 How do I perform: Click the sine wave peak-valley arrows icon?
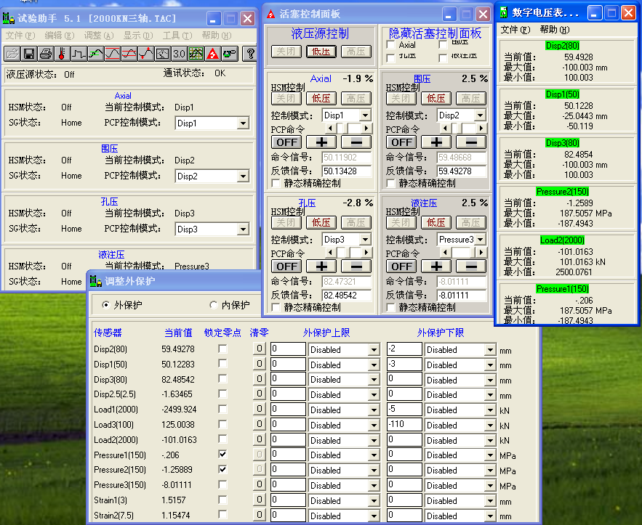click(145, 54)
